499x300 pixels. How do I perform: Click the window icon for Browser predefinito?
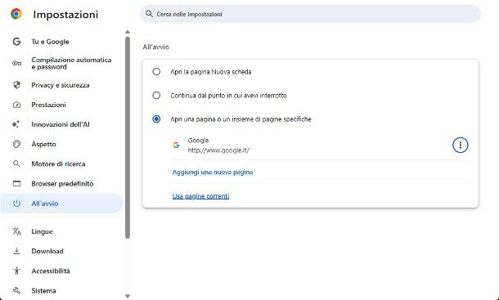16,184
